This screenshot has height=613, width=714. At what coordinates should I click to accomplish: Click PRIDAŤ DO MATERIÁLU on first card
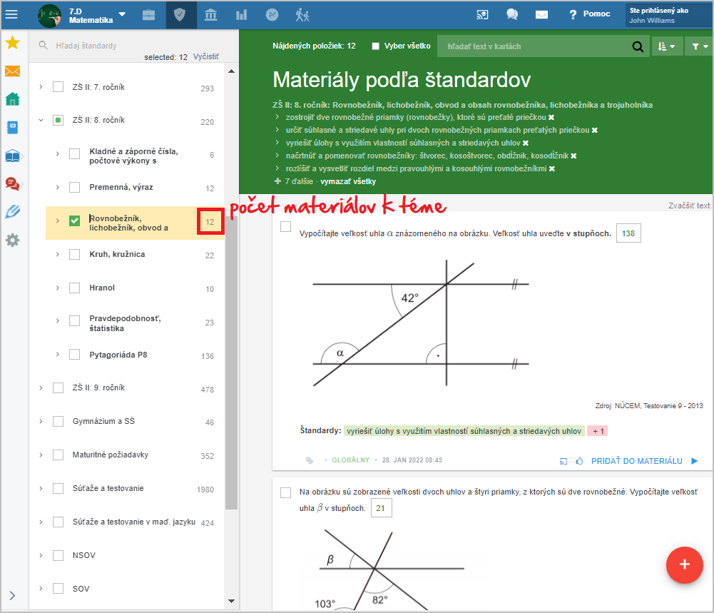636,461
